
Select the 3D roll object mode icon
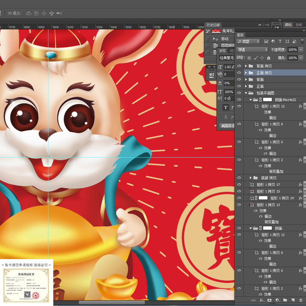click(x=36, y=13)
